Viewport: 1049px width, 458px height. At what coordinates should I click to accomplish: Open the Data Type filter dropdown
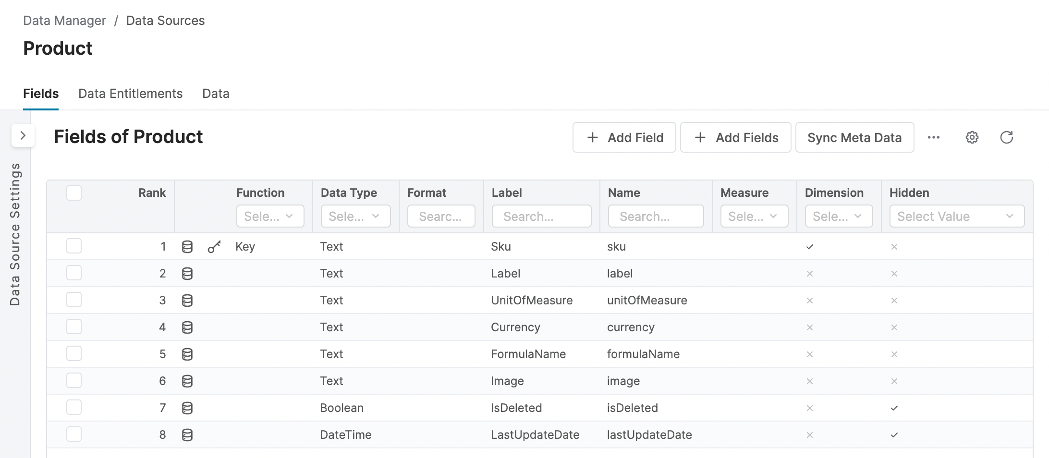355,216
